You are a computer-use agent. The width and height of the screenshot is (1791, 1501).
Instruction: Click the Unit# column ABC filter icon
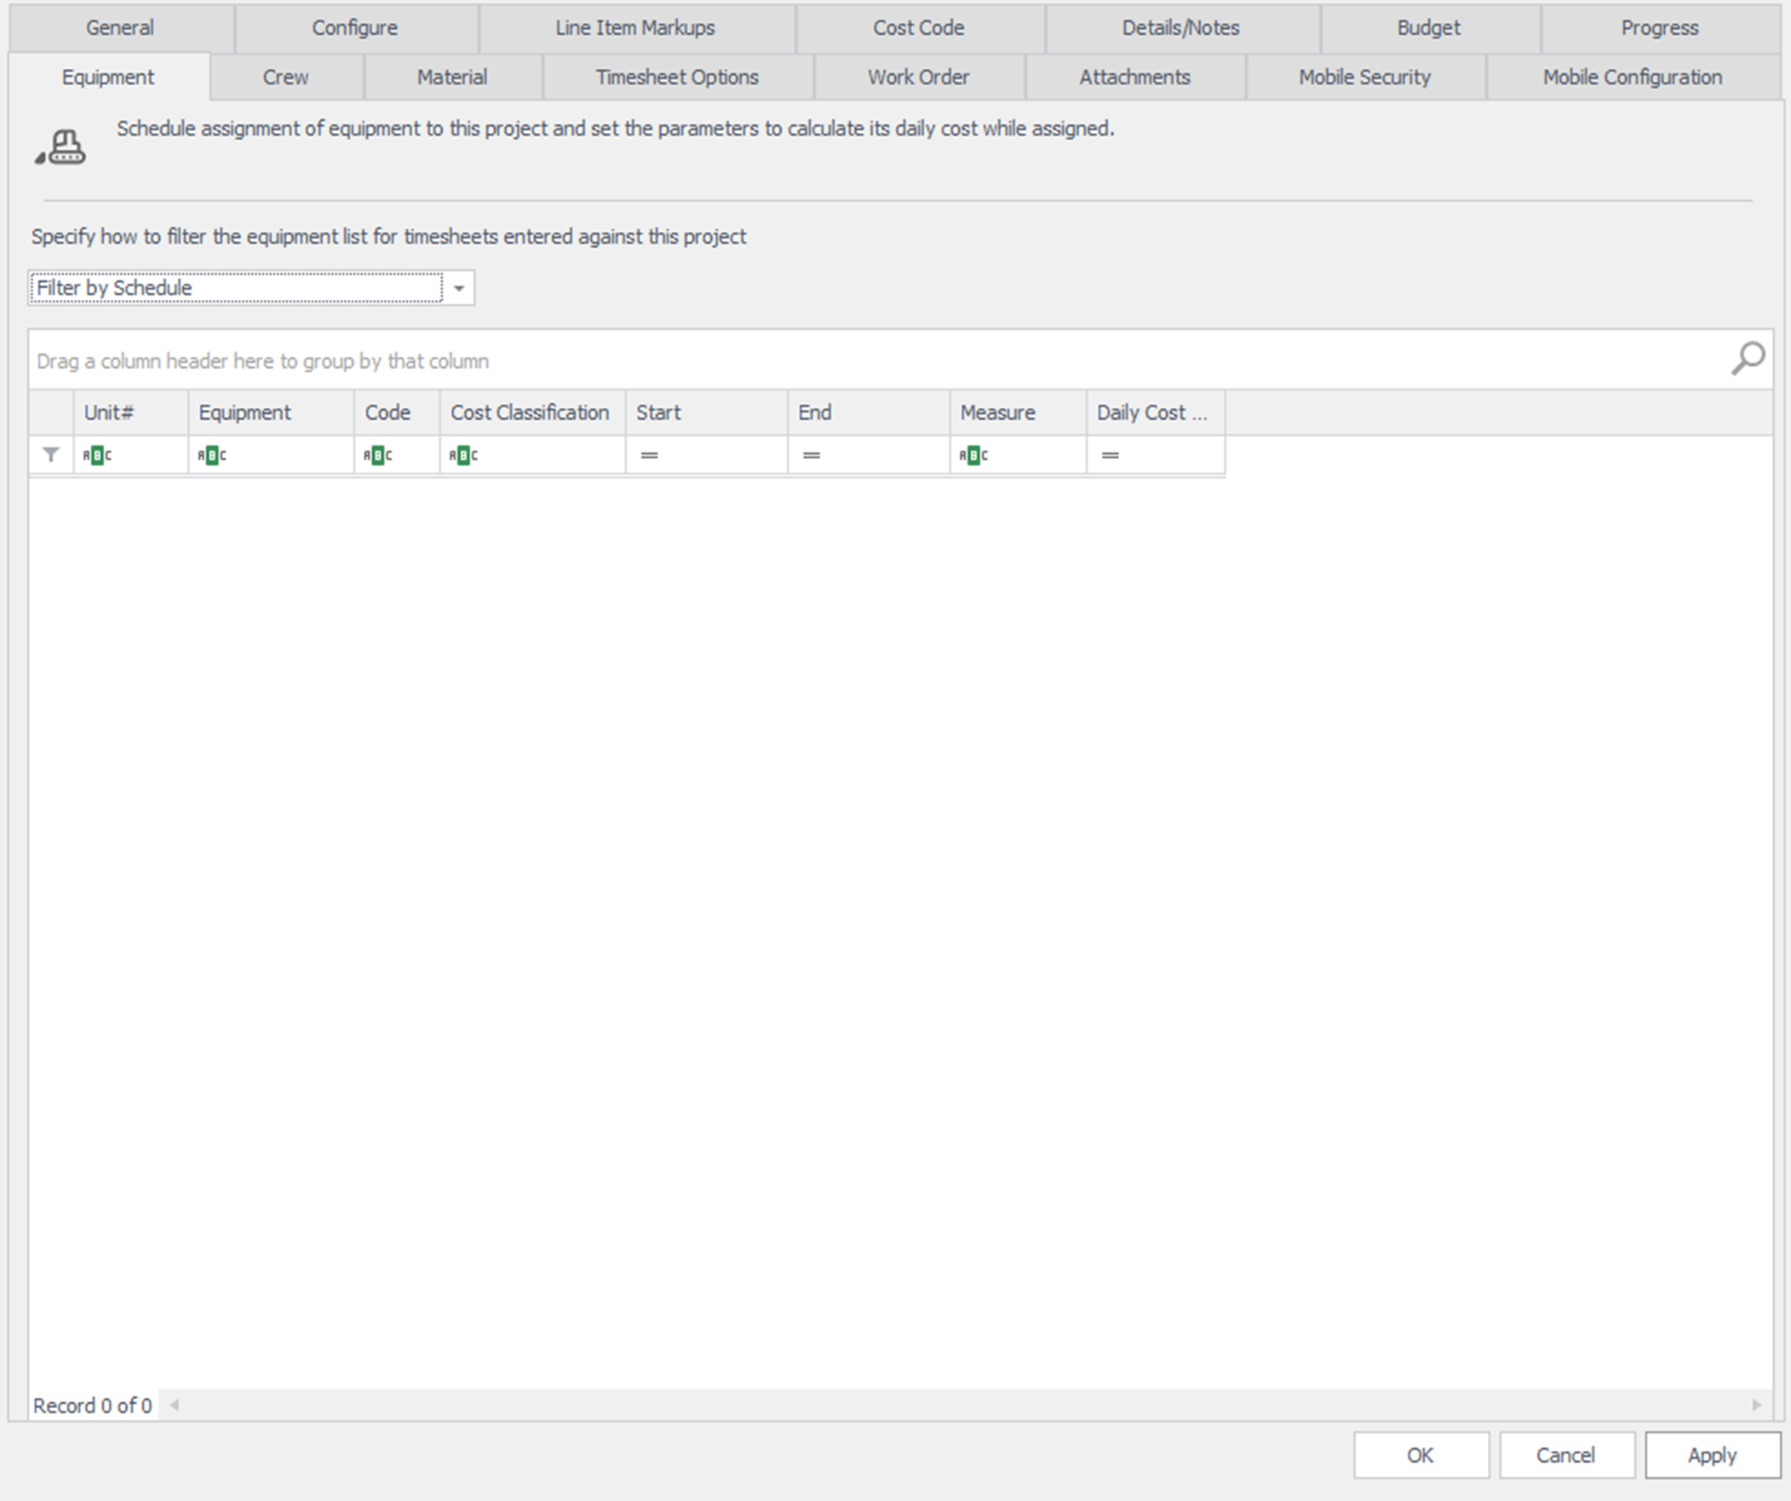[97, 456]
